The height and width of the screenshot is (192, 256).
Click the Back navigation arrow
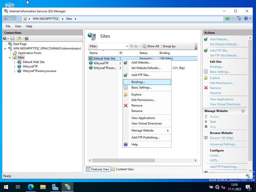point(6,19)
